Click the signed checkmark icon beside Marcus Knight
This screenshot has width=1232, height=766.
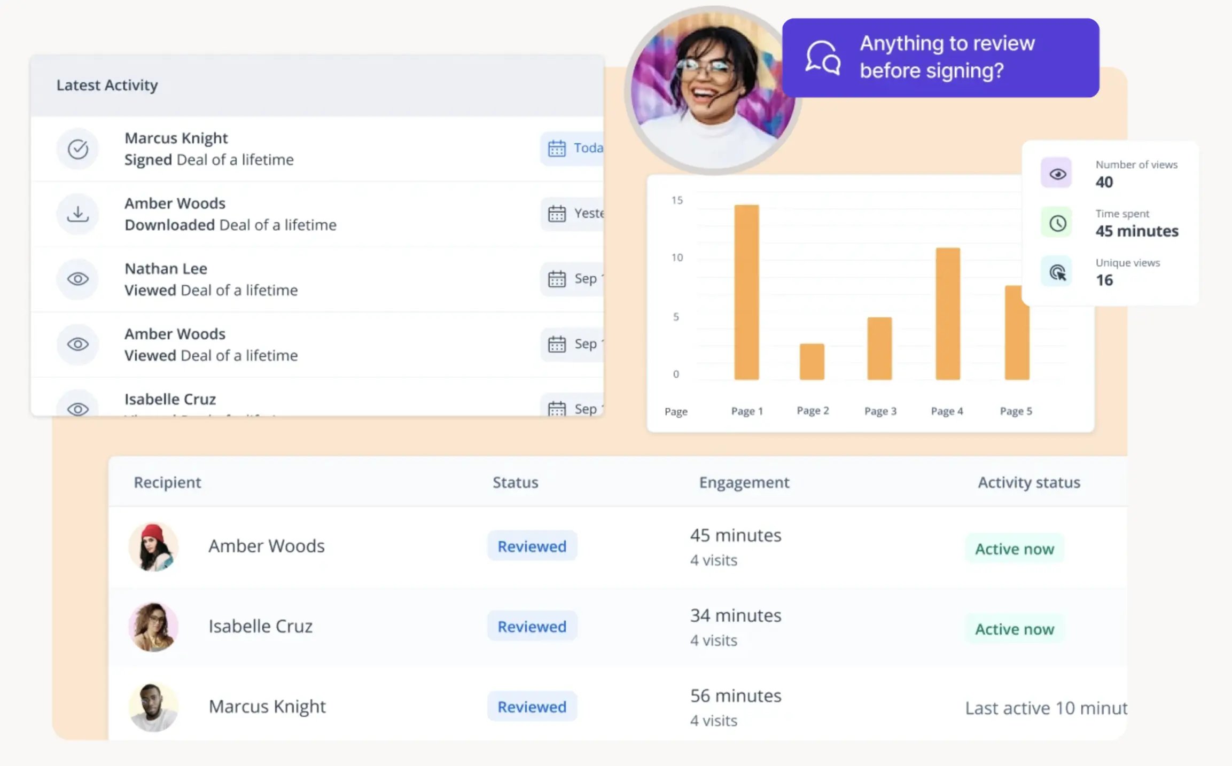78,149
